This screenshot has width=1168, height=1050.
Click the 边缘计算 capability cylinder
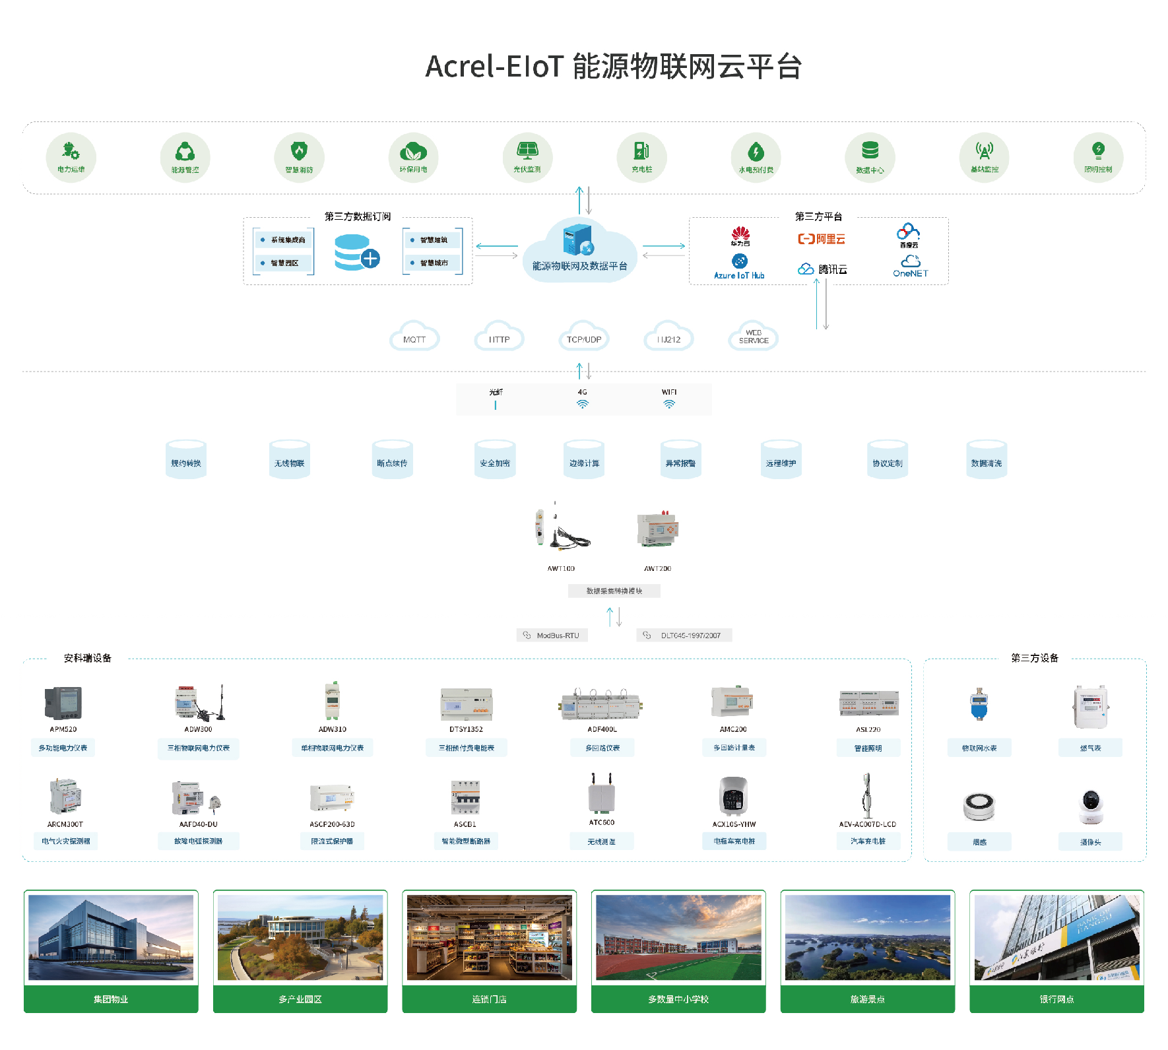point(583,459)
